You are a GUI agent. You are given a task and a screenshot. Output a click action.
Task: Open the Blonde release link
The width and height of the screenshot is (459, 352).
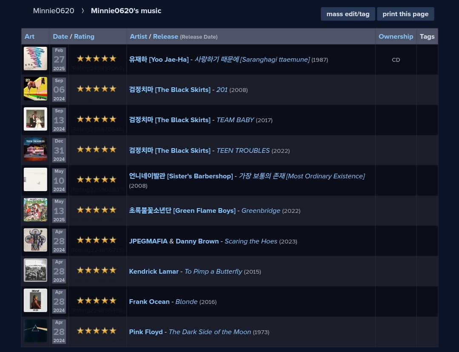point(186,302)
